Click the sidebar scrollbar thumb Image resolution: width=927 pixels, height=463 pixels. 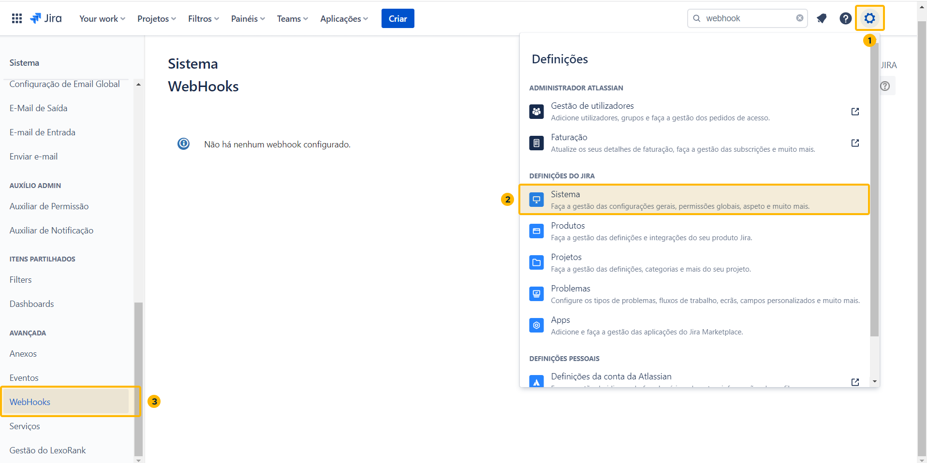pyautogui.click(x=139, y=379)
